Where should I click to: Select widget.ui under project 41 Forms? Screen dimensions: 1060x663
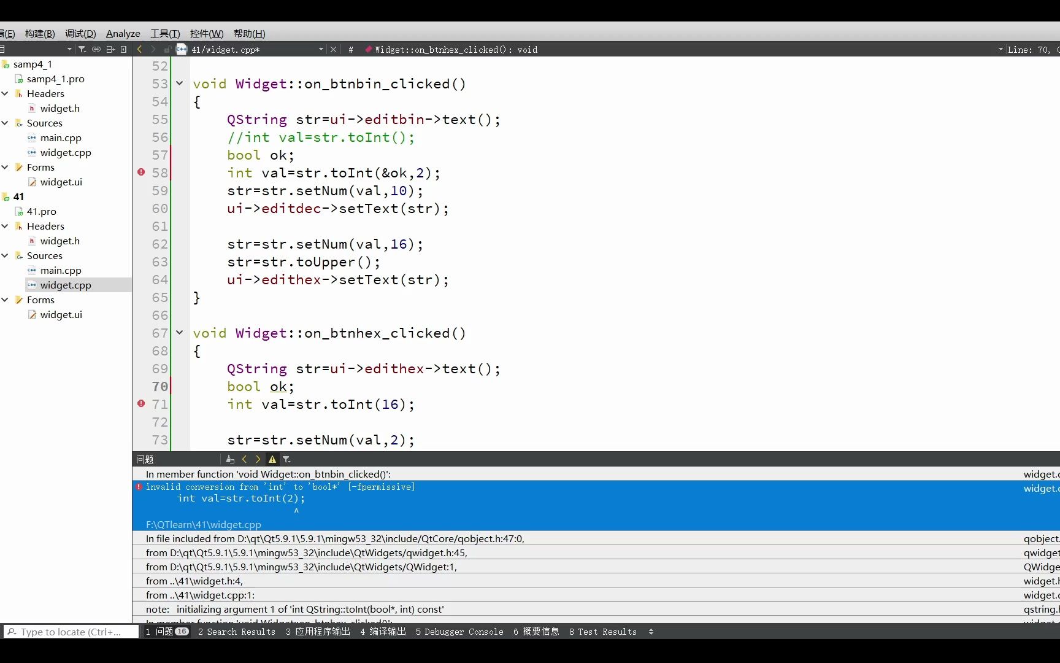click(61, 314)
